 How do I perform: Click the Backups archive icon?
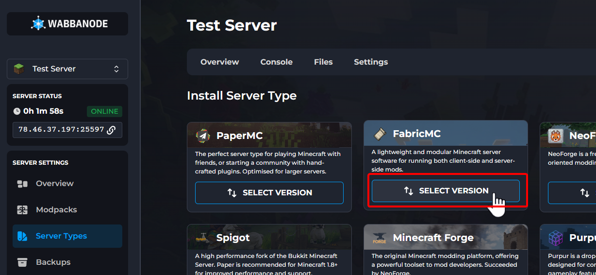[x=22, y=262]
